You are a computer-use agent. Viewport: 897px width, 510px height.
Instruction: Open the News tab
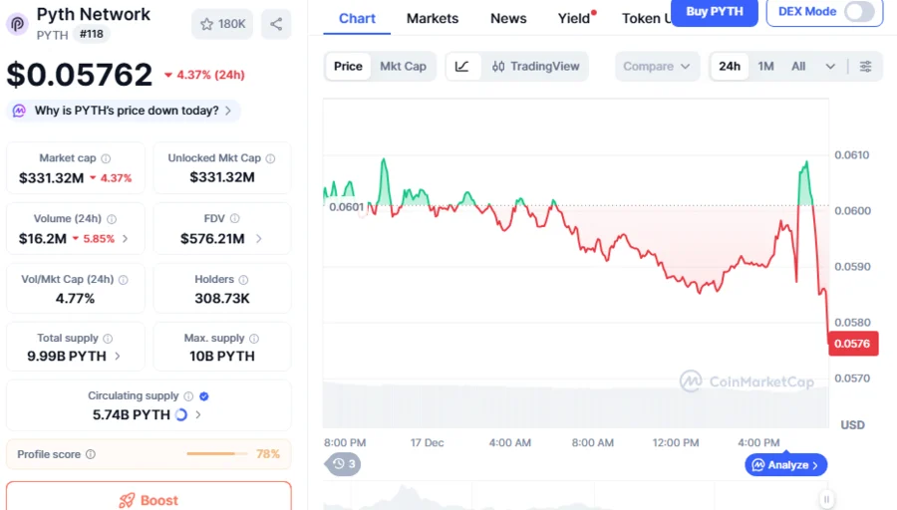508,18
